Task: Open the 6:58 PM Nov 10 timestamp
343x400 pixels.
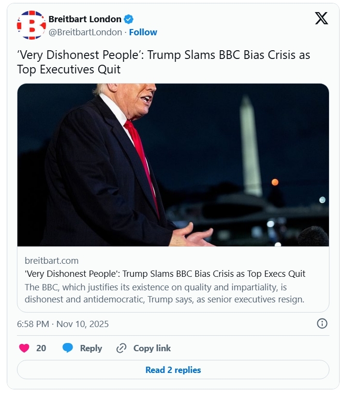Action: click(x=63, y=324)
